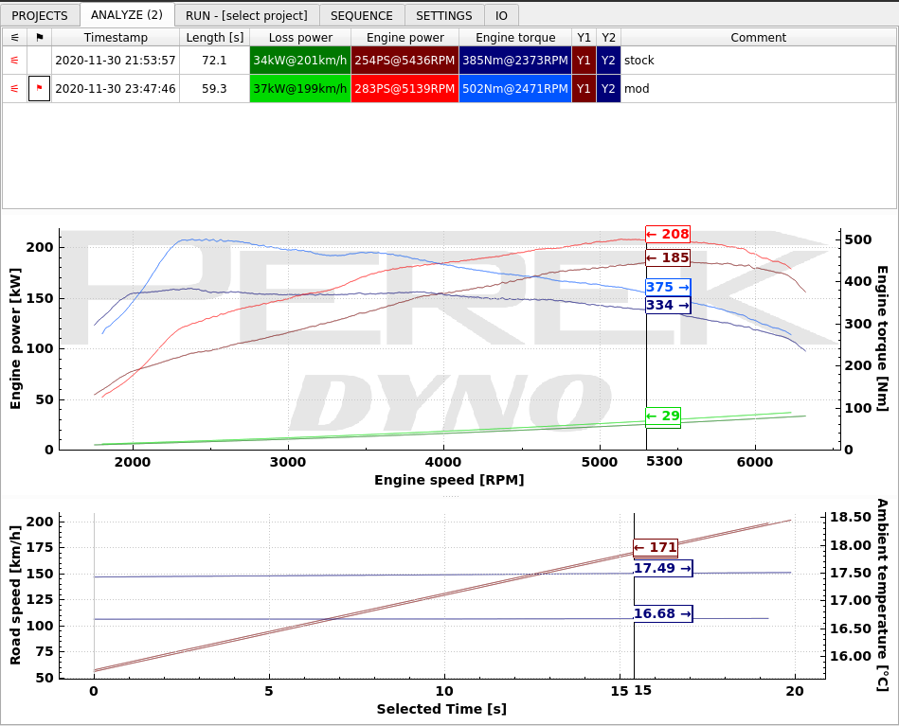Open the RUN - [select project] tab
This screenshot has width=899, height=726.
(246, 15)
